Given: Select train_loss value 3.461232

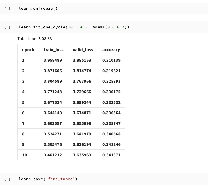Looking at the screenshot, I should coord(53,155).
